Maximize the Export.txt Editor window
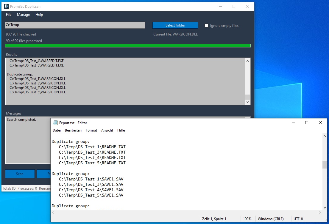 tap(306, 123)
